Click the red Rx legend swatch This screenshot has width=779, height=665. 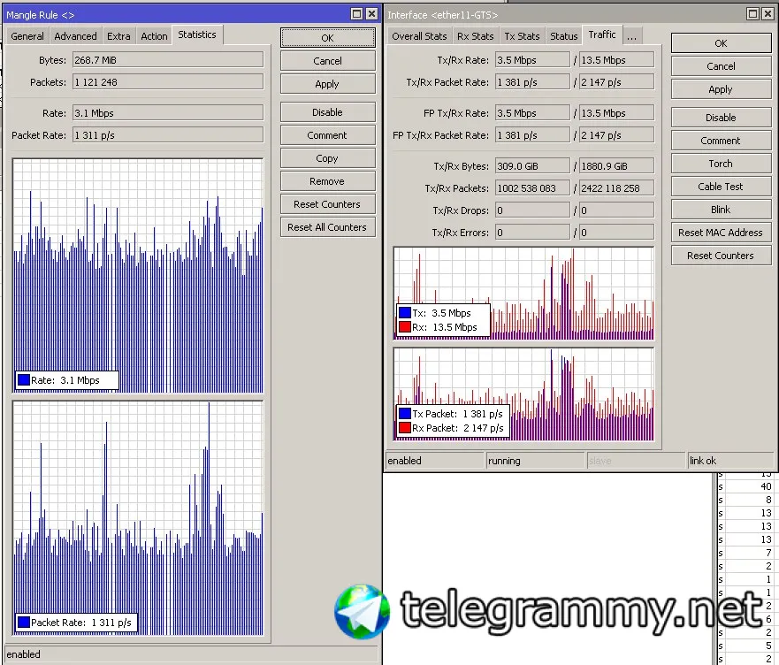click(x=405, y=327)
